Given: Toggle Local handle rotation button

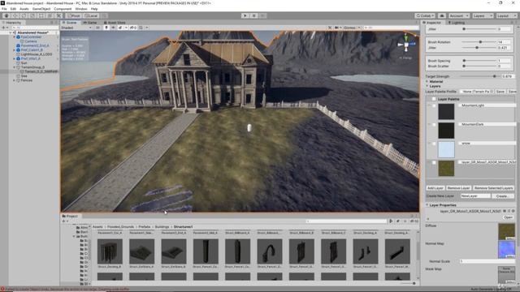Looking at the screenshot, I should pos(90,15).
